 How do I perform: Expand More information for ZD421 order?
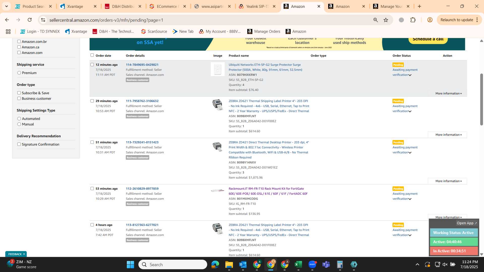pos(447,181)
